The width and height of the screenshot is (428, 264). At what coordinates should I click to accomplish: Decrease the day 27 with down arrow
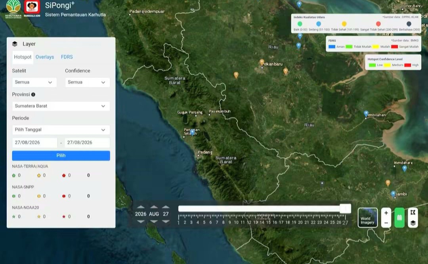pos(166,222)
